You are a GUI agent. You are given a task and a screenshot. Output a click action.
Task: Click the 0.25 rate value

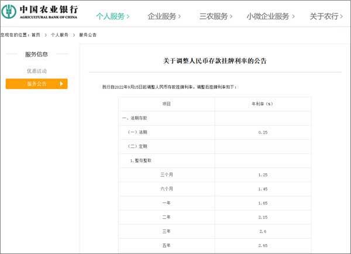263,132
